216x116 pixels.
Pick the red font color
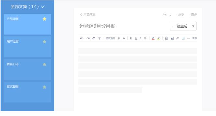point(153,38)
